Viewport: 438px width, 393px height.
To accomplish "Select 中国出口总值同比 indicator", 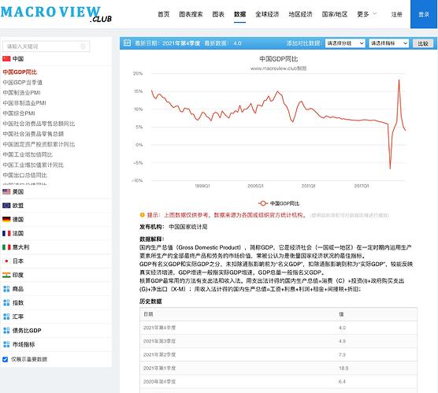I will point(25,176).
